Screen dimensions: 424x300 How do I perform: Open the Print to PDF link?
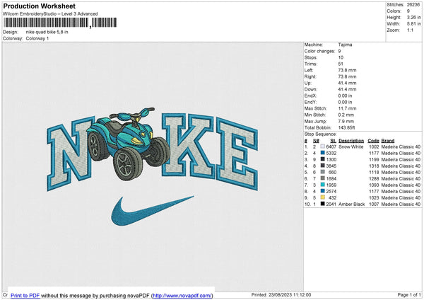[25, 296]
